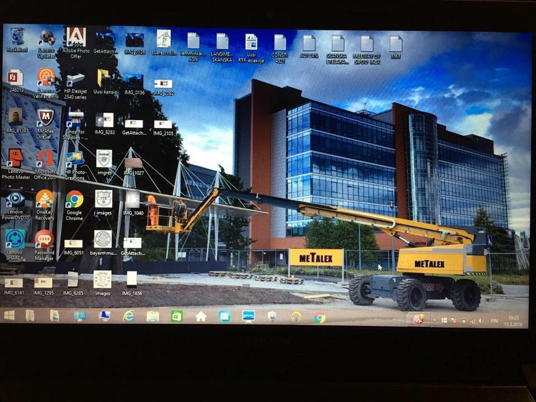Open the Windows Start button
Screen dimensions: 536x402
(x=9, y=315)
